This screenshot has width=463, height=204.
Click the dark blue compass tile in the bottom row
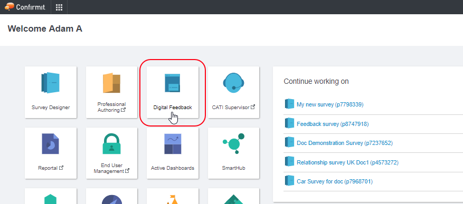(111, 196)
